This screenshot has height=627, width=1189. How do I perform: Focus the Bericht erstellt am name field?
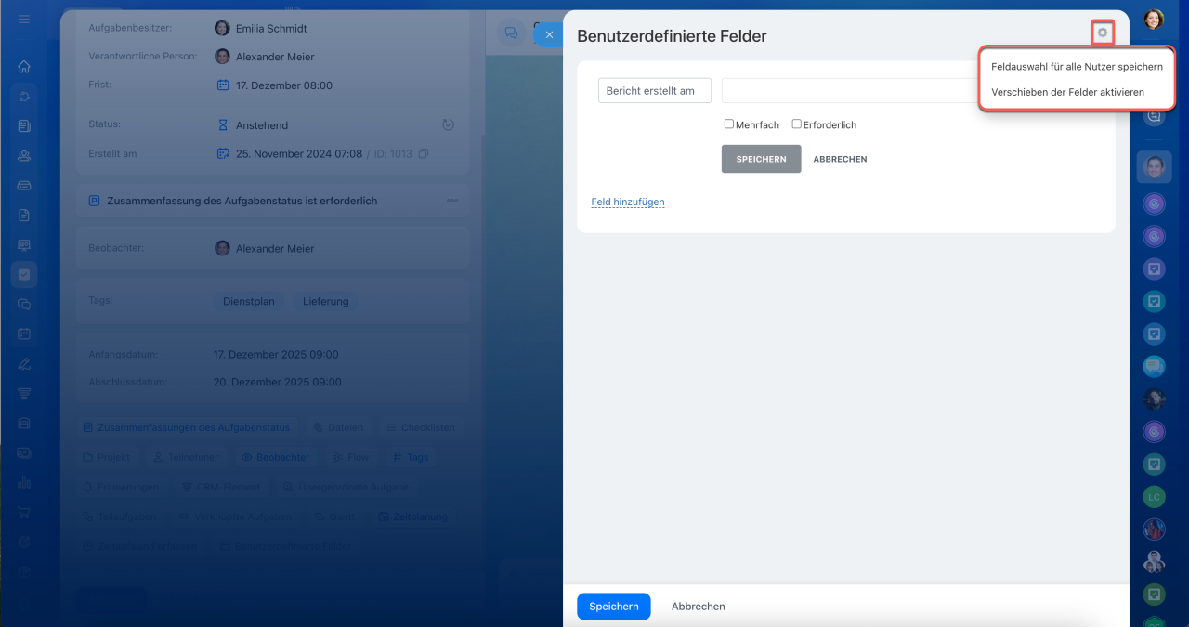coord(655,90)
